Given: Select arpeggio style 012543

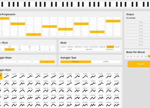Looking at the screenshot, I should (x=38, y=76).
